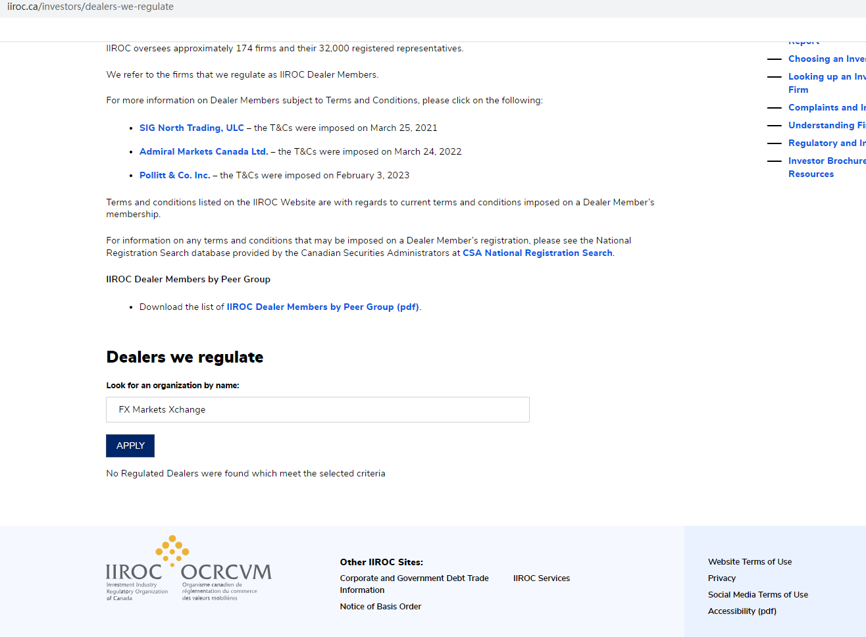Select the 'IIROC oversees approximately 174 firms' sentence
The width and height of the screenshot is (866, 637).
[285, 48]
